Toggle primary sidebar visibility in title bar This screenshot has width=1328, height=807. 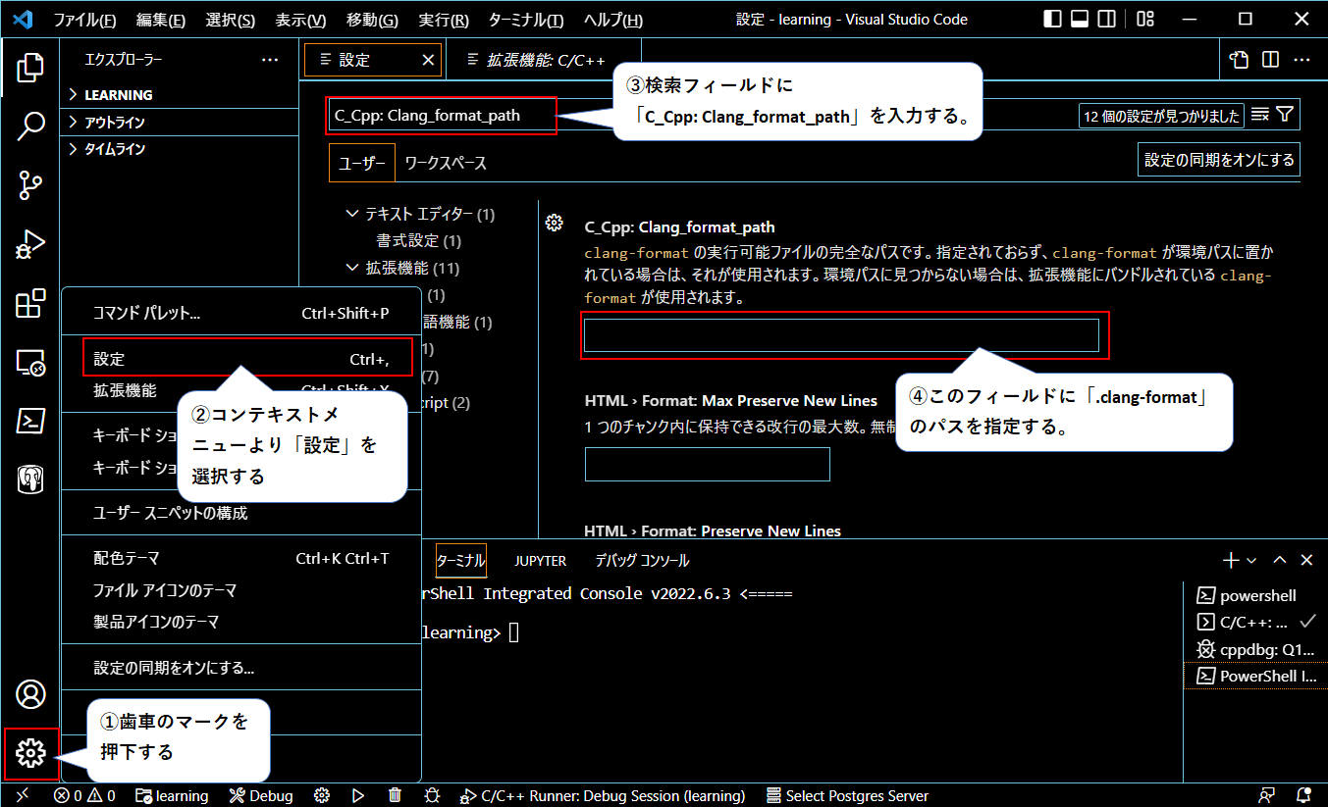tap(1050, 19)
